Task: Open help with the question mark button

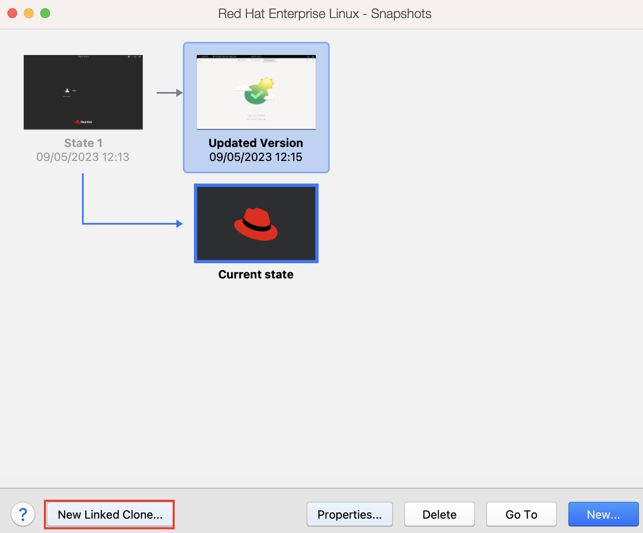Action: pos(23,514)
